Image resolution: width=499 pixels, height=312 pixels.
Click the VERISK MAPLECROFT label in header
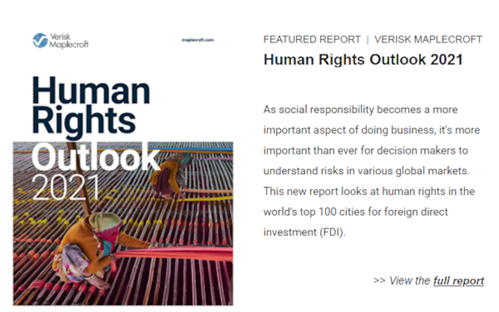point(428,40)
